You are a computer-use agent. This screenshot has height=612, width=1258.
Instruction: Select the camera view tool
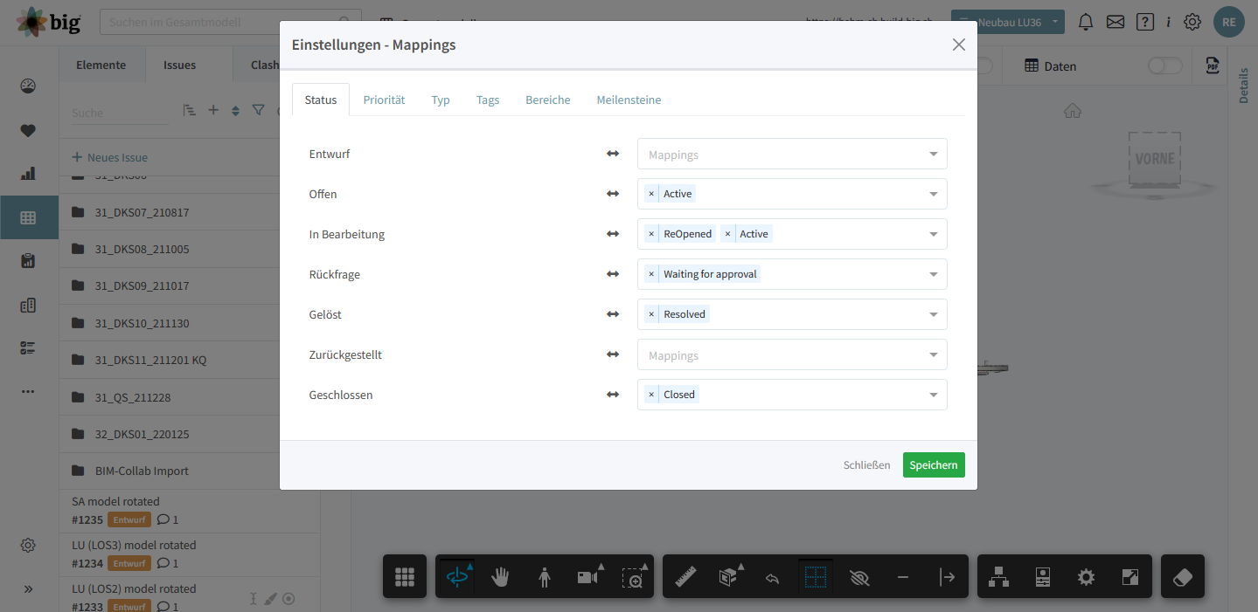click(589, 576)
